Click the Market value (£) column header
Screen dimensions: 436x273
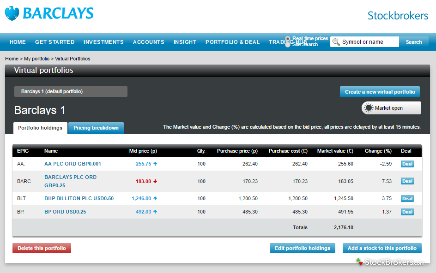point(335,151)
